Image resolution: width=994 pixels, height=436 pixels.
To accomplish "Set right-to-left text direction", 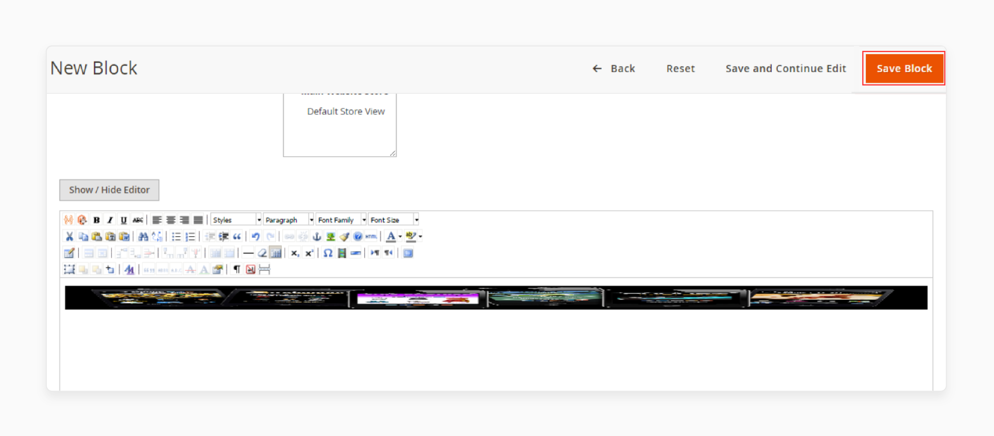I will point(389,253).
